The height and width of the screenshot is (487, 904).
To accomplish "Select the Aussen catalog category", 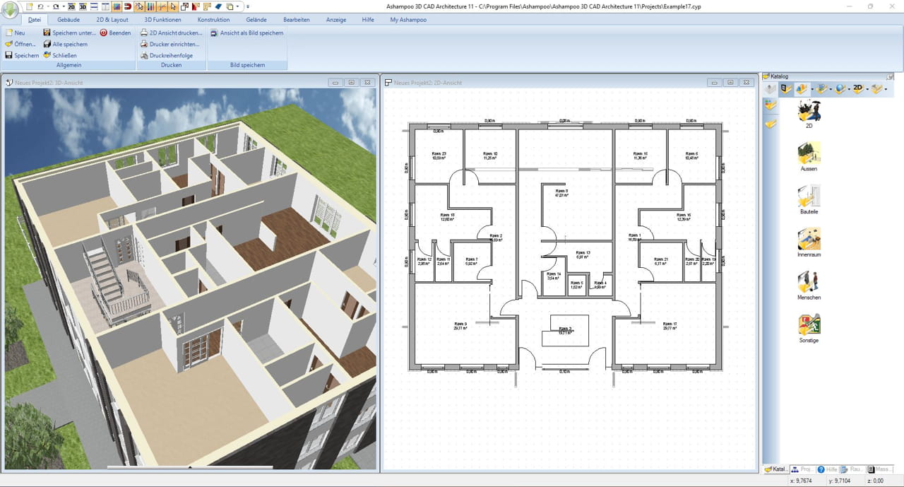I will pyautogui.click(x=808, y=157).
